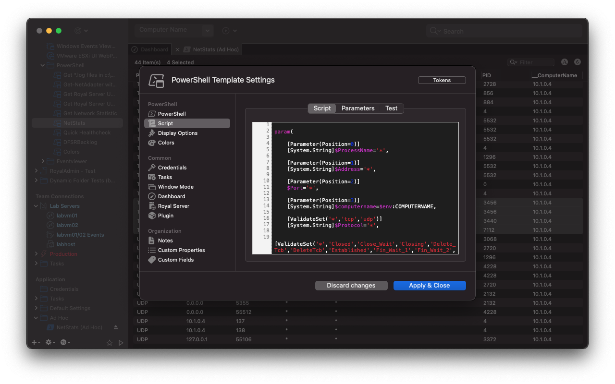Viewport: 615px width, 384px height.
Task: Open the Notes settings page
Action: (166, 240)
